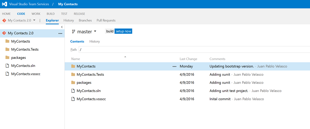Click the setup now build button
The width and height of the screenshot is (310, 129).
(x=124, y=31)
